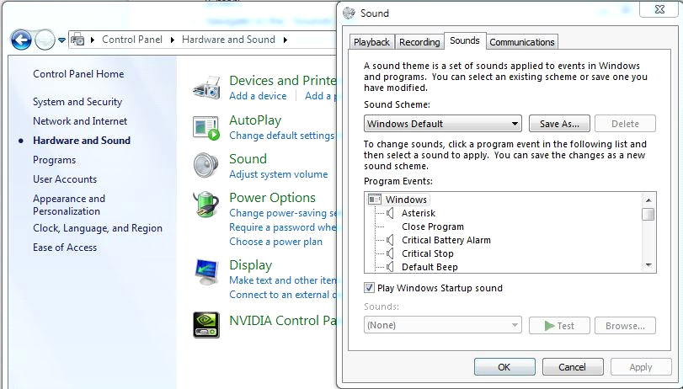Viewport: 683px width, 389px height.
Task: Click the Display monitor icon
Action: pos(206,272)
